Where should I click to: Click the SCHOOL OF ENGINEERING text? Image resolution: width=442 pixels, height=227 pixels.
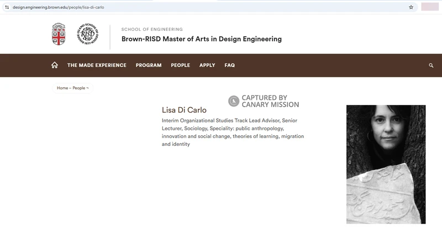click(152, 29)
